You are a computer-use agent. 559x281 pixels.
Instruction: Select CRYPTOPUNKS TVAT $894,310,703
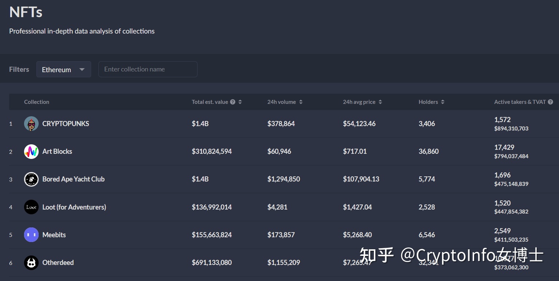511,129
